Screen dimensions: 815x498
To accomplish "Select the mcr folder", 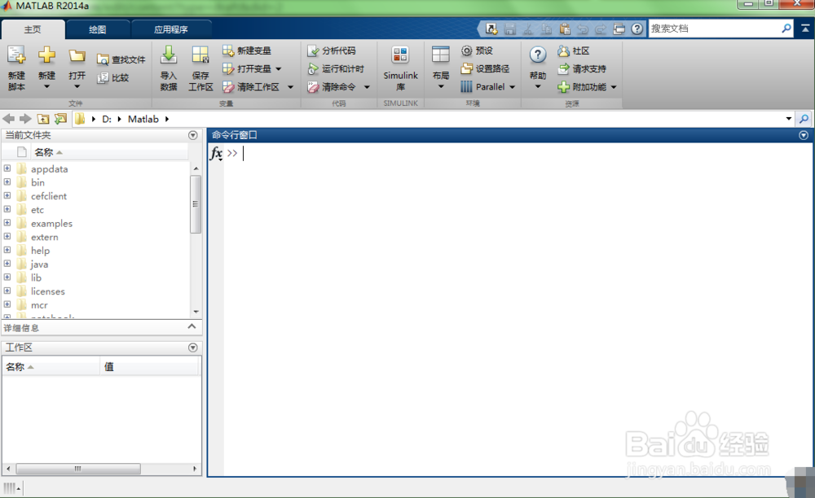I will point(39,305).
